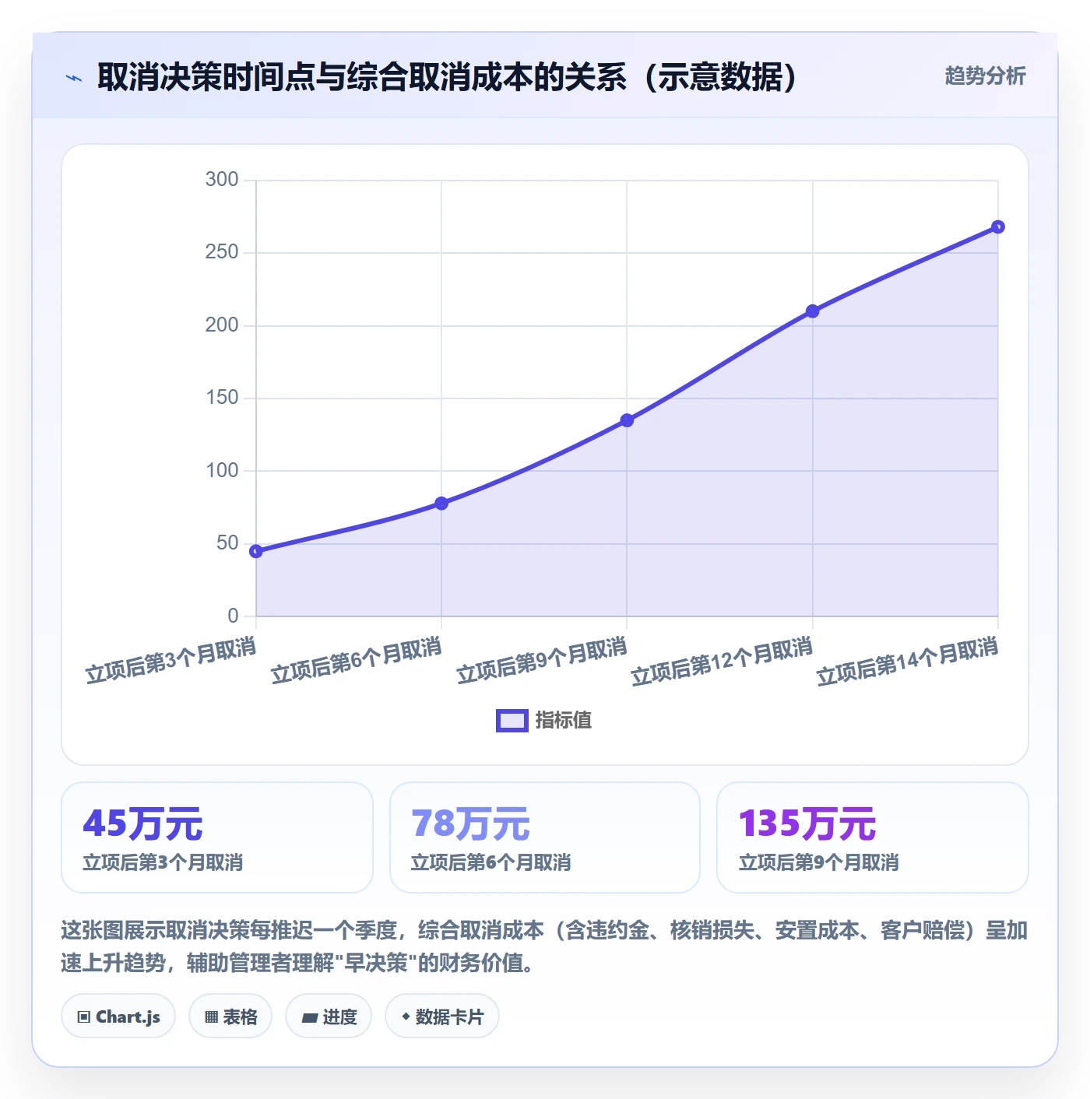Click the 数据卡片 tag chip
The image size is (1090, 1099).
click(x=442, y=1016)
